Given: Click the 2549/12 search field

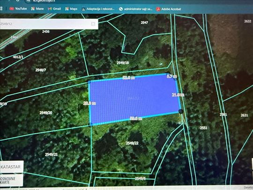Looking at the screenshot, I should tap(45, 24).
